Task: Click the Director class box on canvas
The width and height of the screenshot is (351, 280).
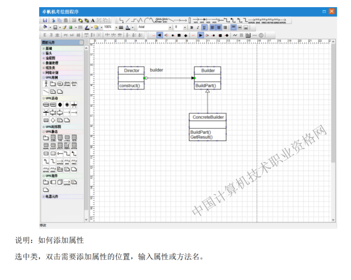Action: (131, 78)
